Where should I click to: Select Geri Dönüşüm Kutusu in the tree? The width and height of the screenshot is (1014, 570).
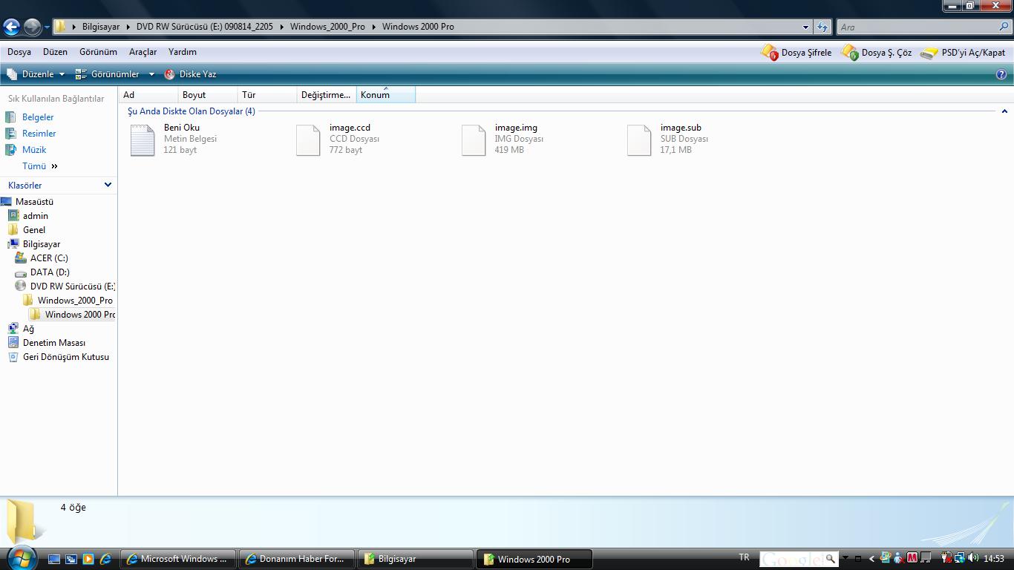(66, 357)
